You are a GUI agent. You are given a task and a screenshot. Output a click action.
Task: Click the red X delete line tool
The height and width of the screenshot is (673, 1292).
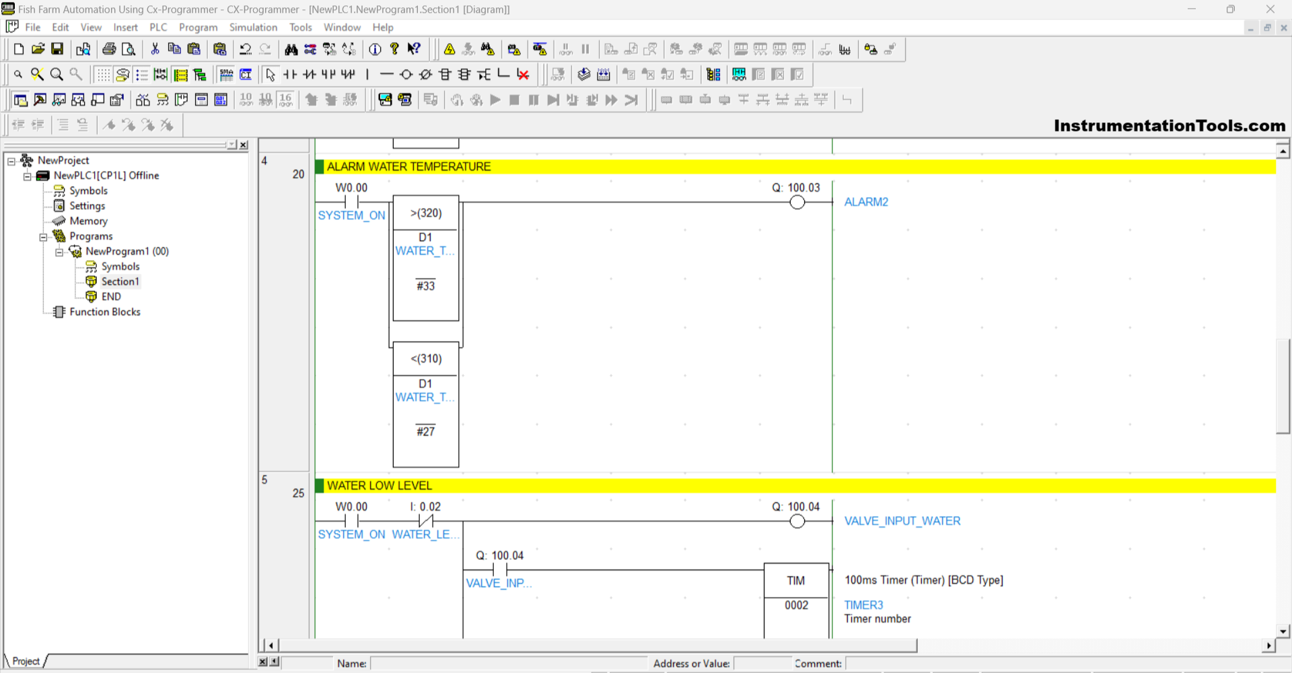coord(524,75)
